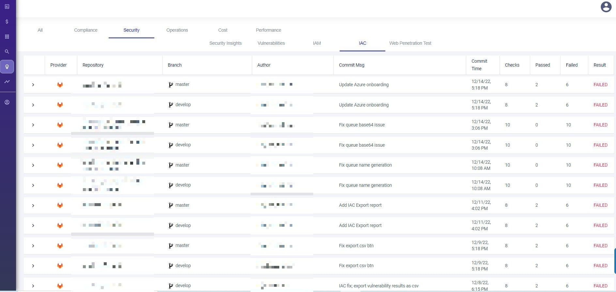Click FAILED result in Fix queue name generation master row
This screenshot has width=616, height=292.
point(600,165)
